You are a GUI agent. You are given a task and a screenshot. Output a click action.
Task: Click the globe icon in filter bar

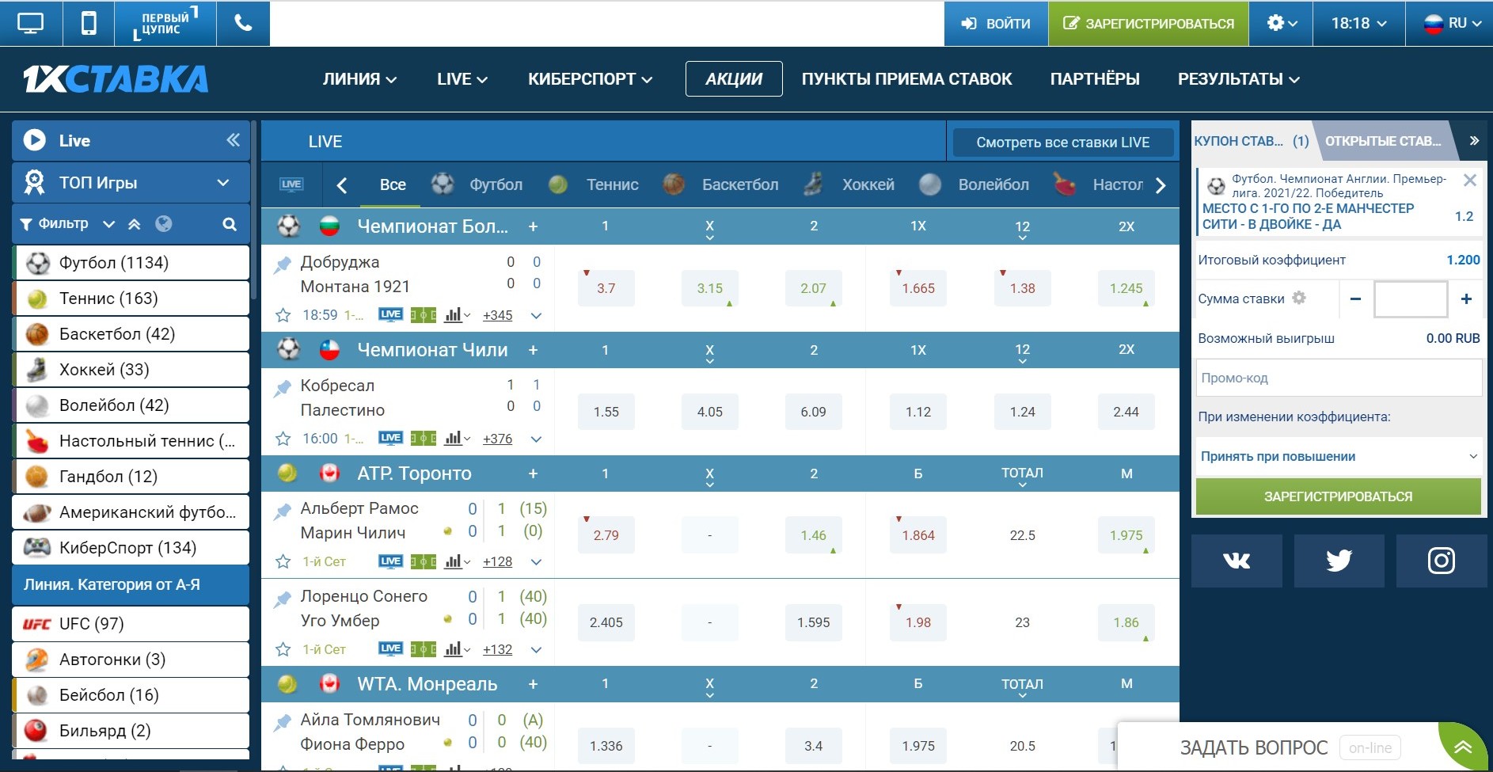pyautogui.click(x=164, y=224)
